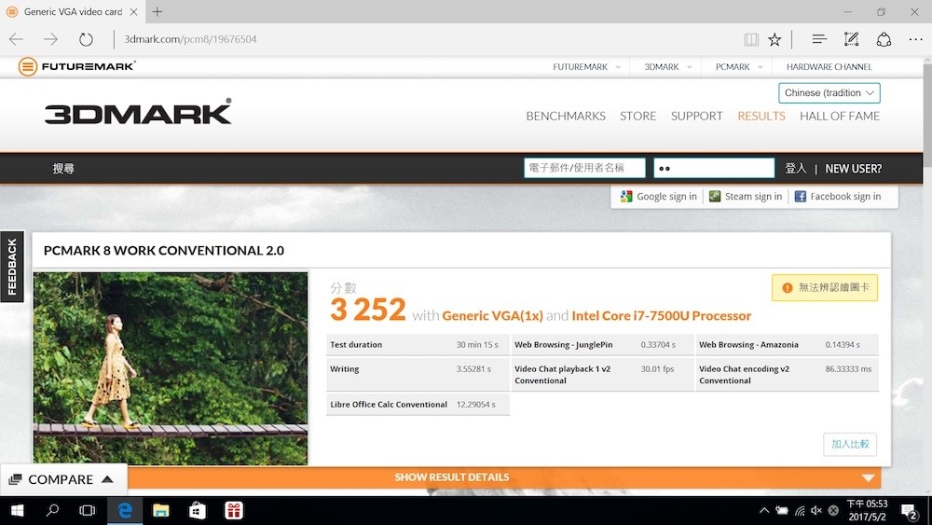Click the score value 3 252

368,311
